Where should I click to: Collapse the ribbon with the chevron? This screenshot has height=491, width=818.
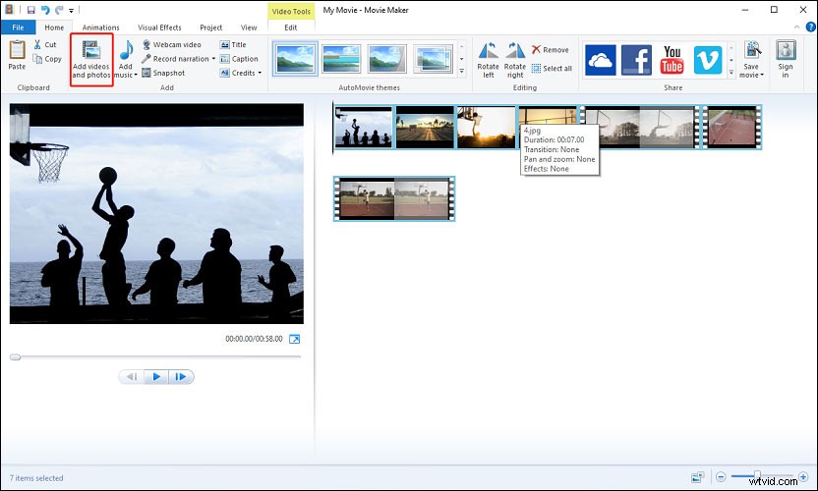coord(796,27)
